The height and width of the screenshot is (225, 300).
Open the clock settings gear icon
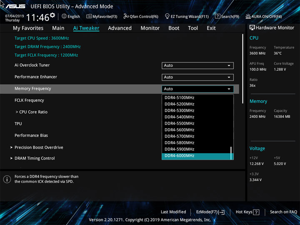pos(52,15)
